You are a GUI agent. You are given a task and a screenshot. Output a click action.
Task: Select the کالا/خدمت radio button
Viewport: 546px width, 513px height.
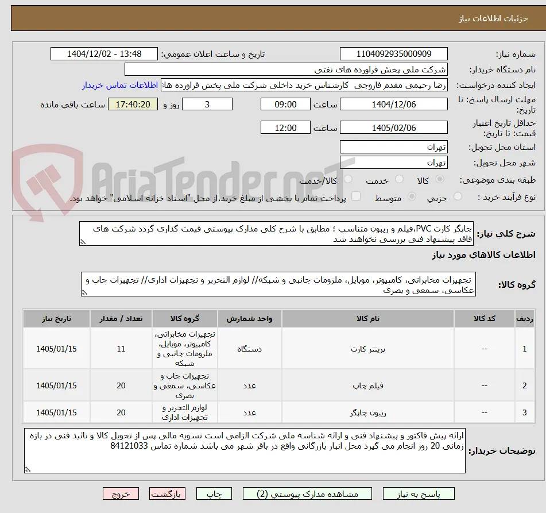pyautogui.click(x=348, y=179)
